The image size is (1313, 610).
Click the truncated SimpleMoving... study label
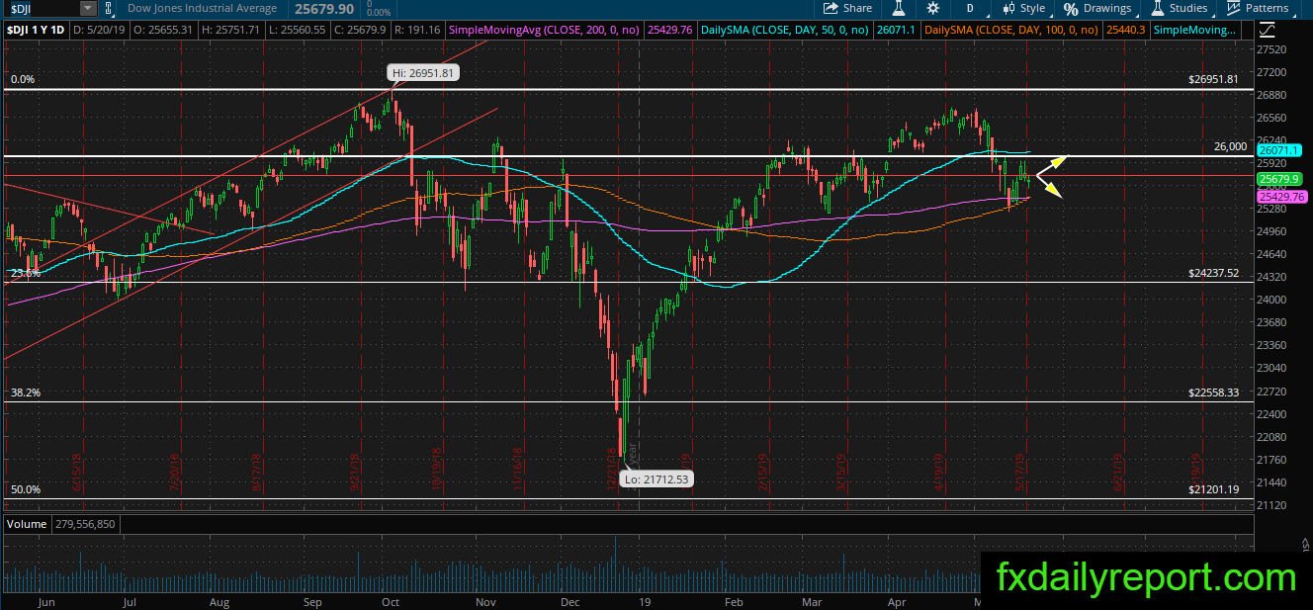(x=1194, y=30)
